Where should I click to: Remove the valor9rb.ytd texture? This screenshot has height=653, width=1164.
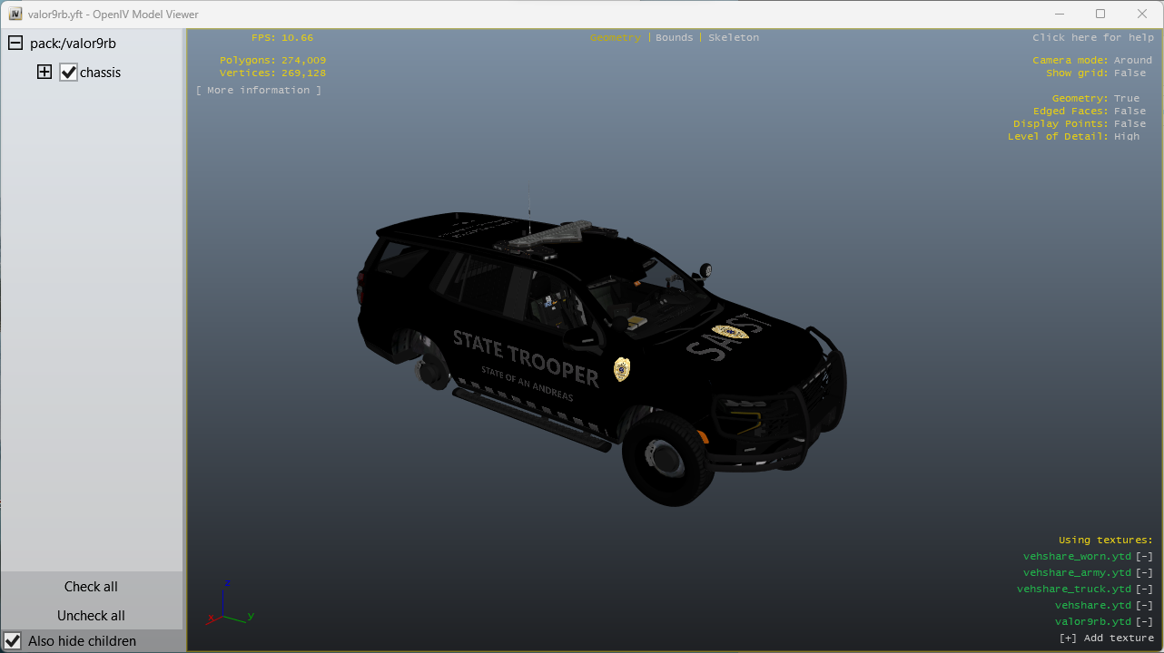pos(1144,622)
